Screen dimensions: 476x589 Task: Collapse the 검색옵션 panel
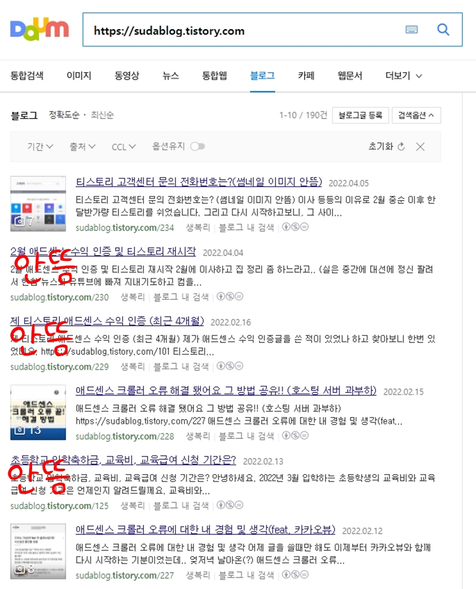[x=416, y=115]
